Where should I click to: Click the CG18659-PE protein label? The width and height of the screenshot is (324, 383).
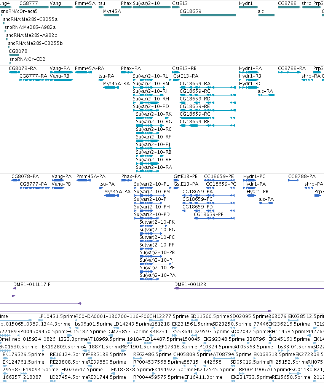219,176
